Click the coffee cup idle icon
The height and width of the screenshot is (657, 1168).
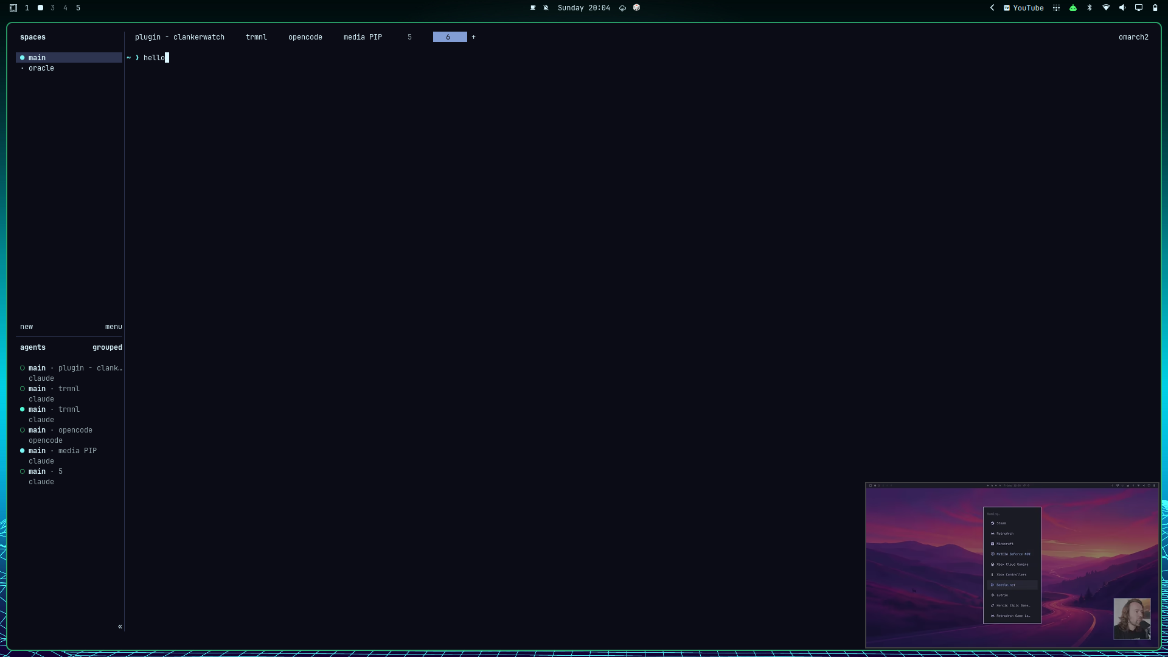pyautogui.click(x=533, y=8)
